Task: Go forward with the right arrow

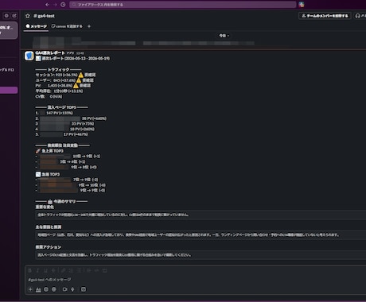Action: tap(55, 5)
